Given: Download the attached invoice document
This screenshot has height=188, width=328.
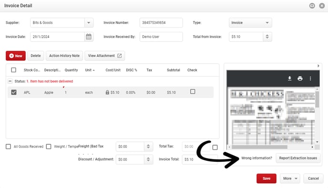Looking at the screenshot, I should (x=289, y=79).
